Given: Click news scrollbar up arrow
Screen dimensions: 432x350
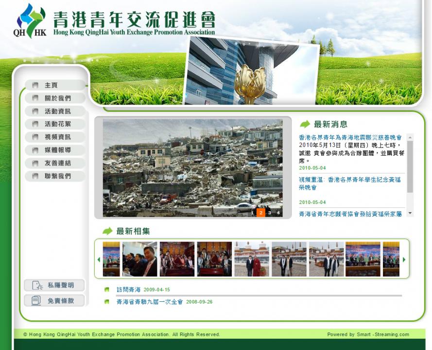Looking at the screenshot, I should point(410,137).
